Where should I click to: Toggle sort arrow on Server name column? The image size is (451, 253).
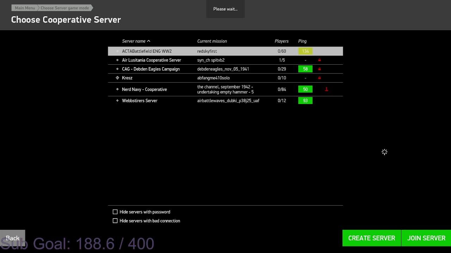point(149,41)
